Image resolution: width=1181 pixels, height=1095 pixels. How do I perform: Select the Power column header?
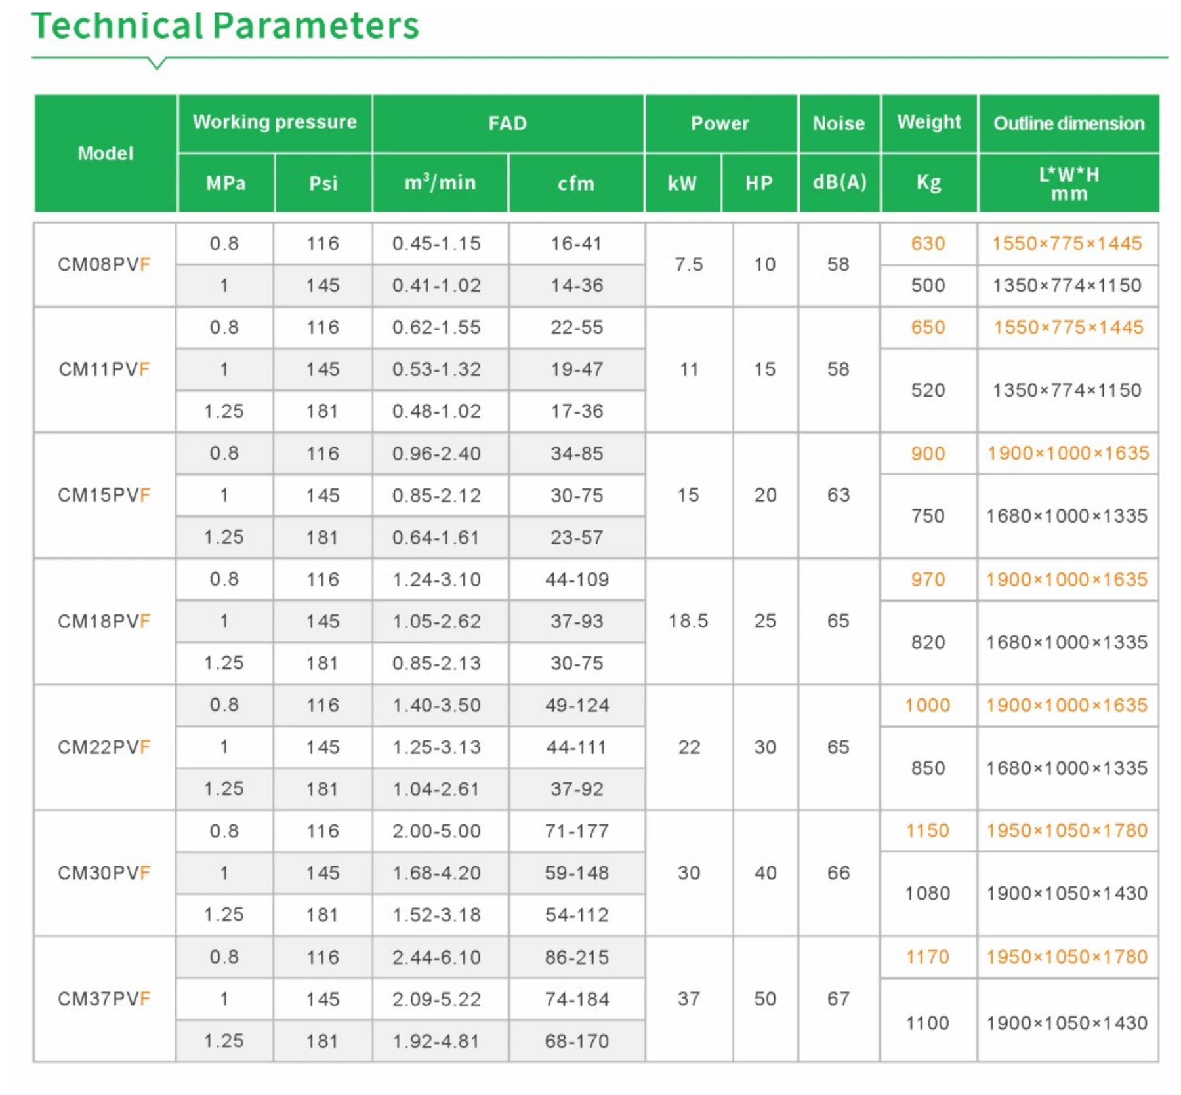(x=720, y=123)
